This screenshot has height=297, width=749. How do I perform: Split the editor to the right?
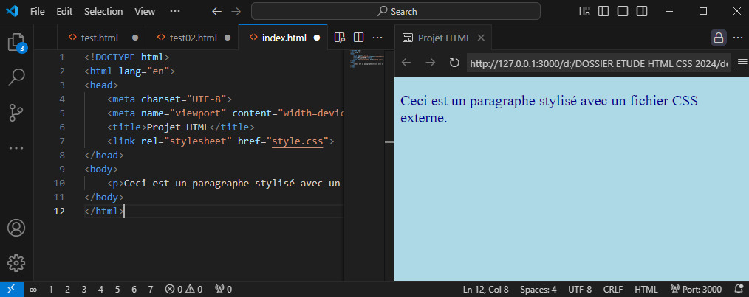358,38
